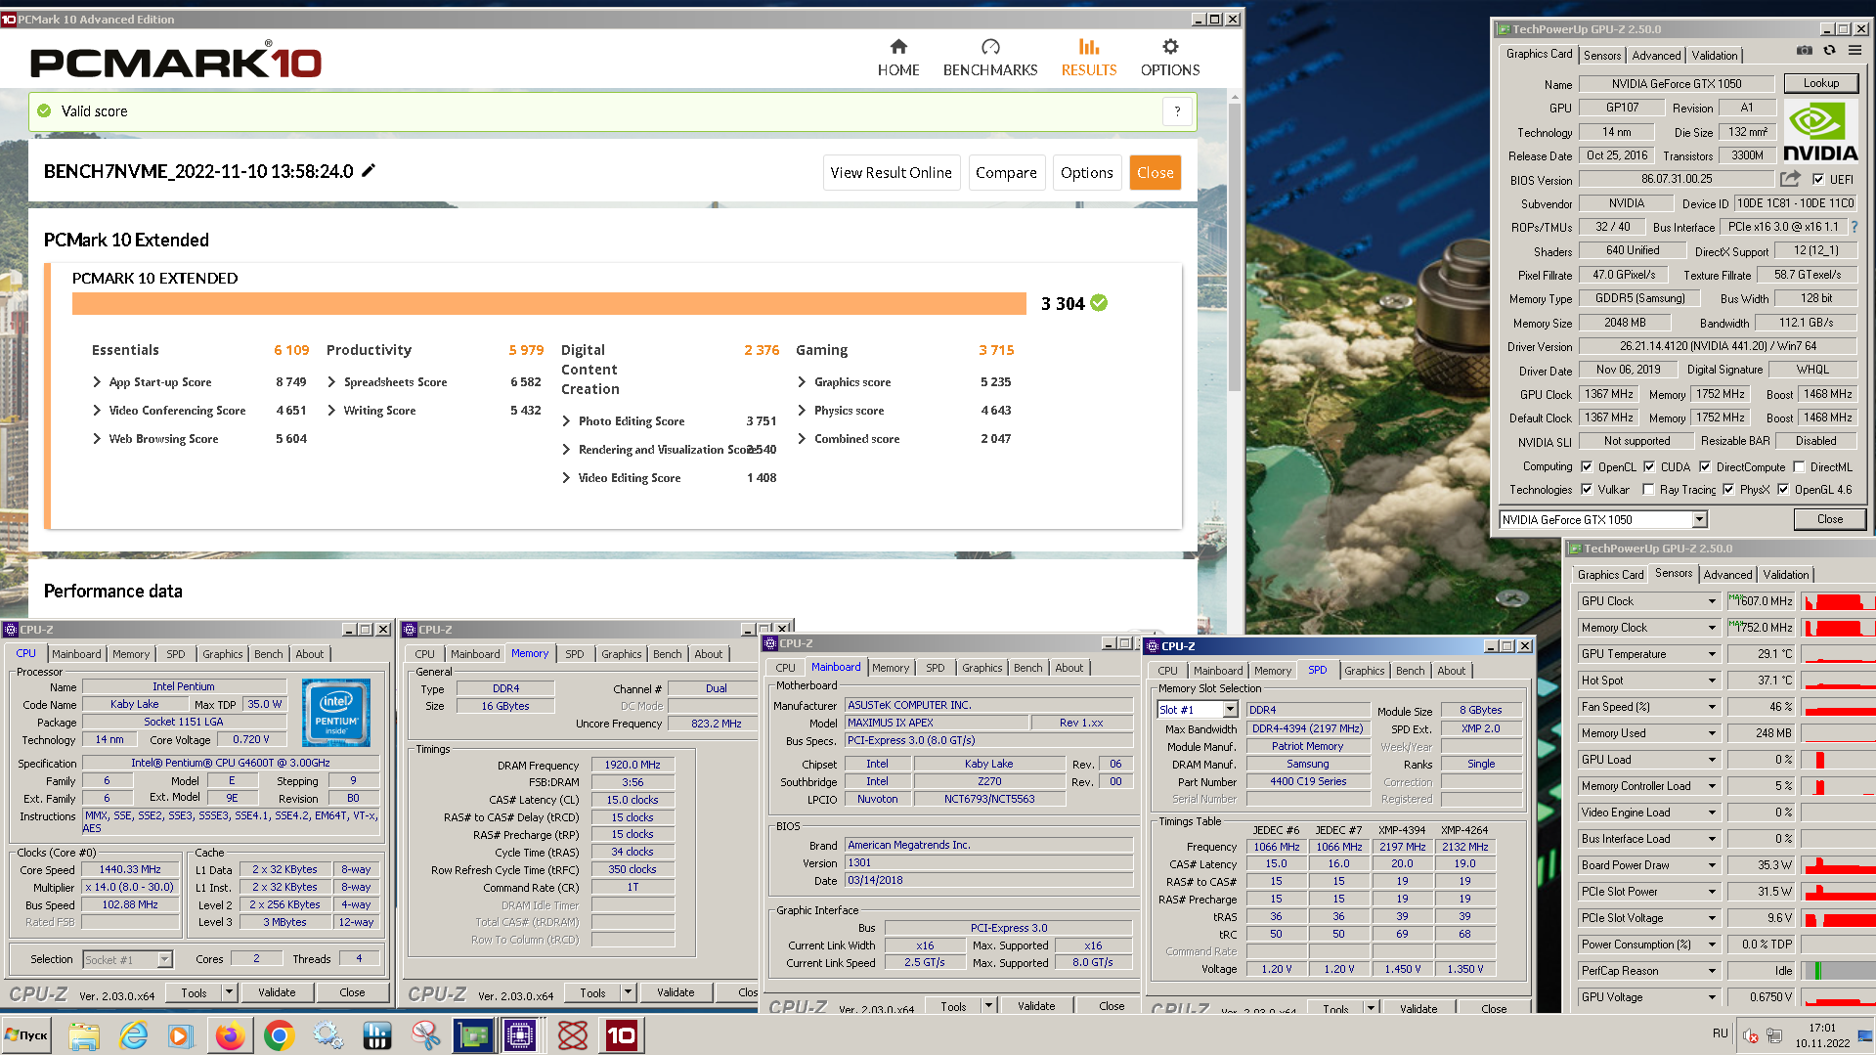Toggle the OpenCL checkbox

(1587, 466)
